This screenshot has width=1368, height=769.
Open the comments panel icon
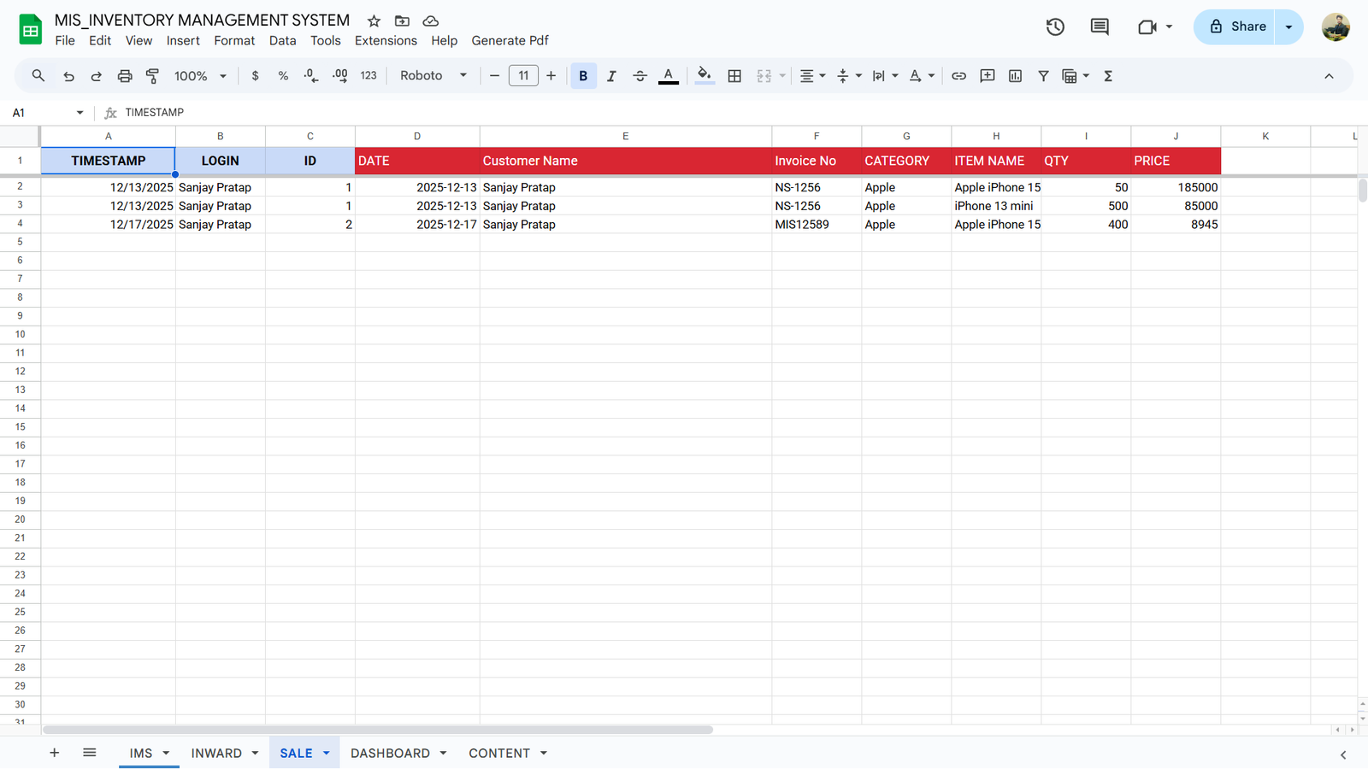tap(1100, 26)
